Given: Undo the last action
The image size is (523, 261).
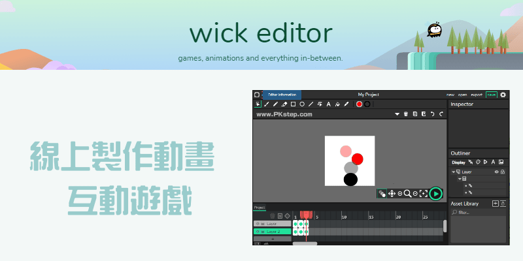Looking at the screenshot, I should [x=433, y=114].
